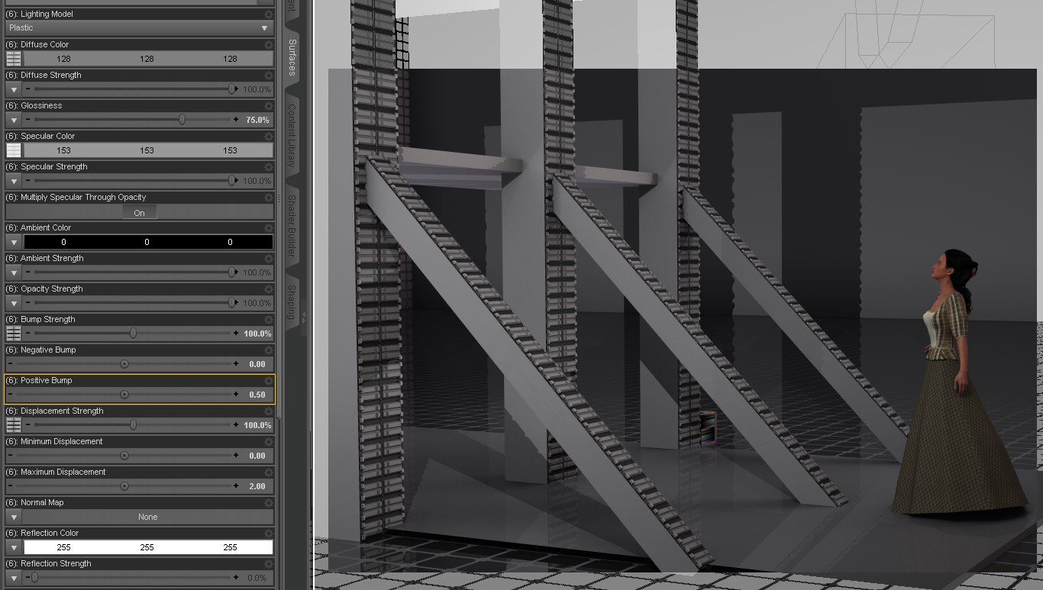This screenshot has width=1043, height=590.
Task: Click the Diffuse Color texture map icon
Action: click(14, 59)
